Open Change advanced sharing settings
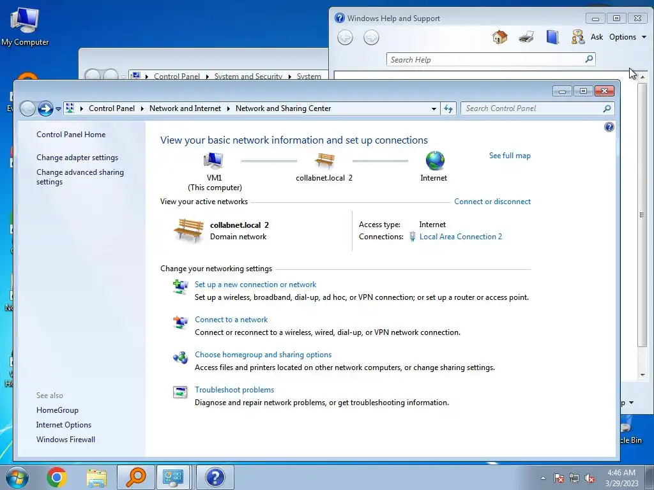 80,177
